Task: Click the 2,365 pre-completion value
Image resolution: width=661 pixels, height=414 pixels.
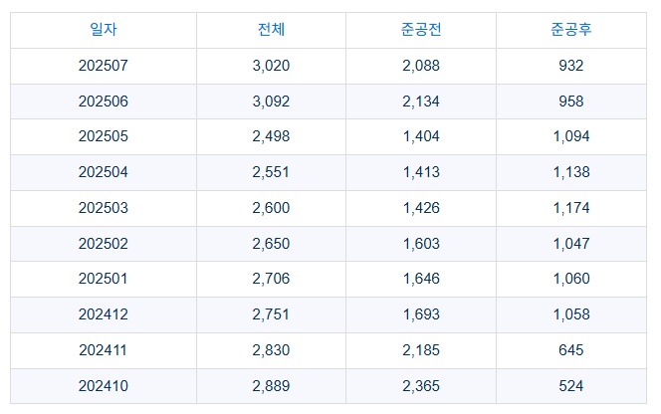Action: point(421,386)
